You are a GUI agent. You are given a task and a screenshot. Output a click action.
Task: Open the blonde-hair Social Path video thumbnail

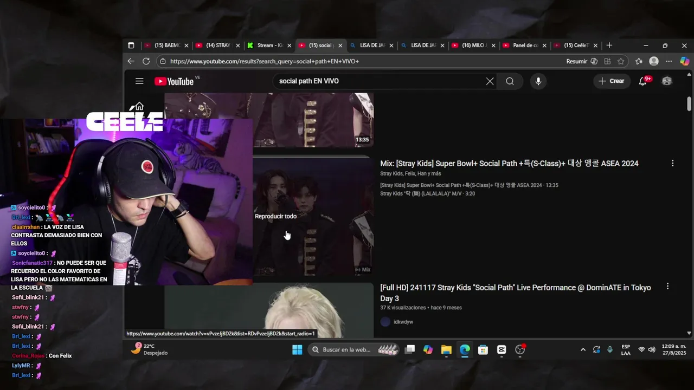[269, 310]
